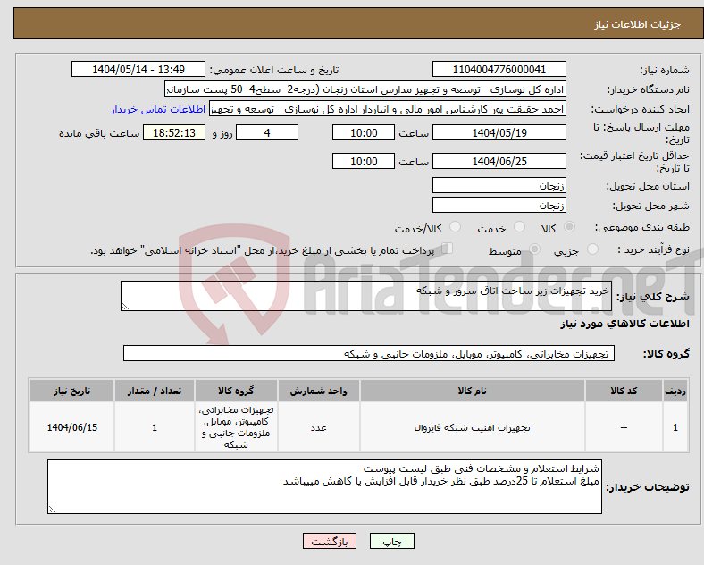This screenshot has height=565, width=704.
Task: Click the table cell تجهیزات امنیت شبکه فایروال
Action: tap(473, 427)
